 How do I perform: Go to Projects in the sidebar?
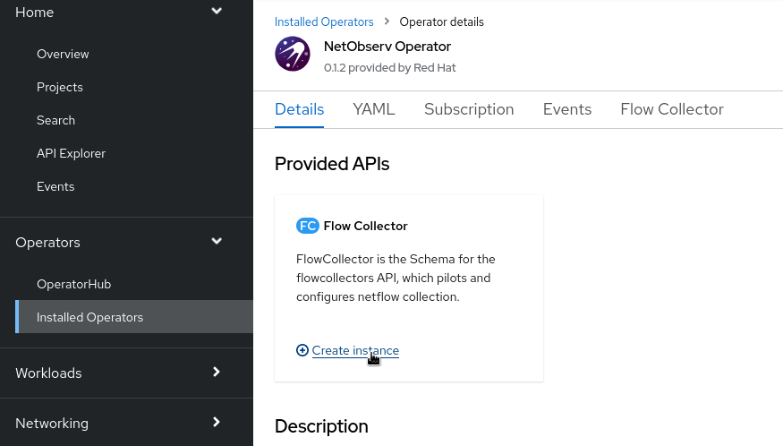tap(60, 87)
